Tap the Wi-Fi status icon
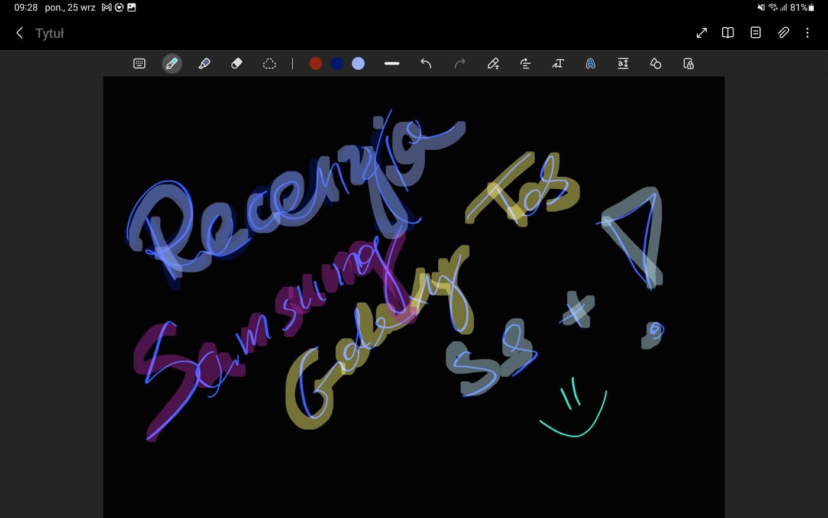The width and height of the screenshot is (828, 518). pos(772,7)
